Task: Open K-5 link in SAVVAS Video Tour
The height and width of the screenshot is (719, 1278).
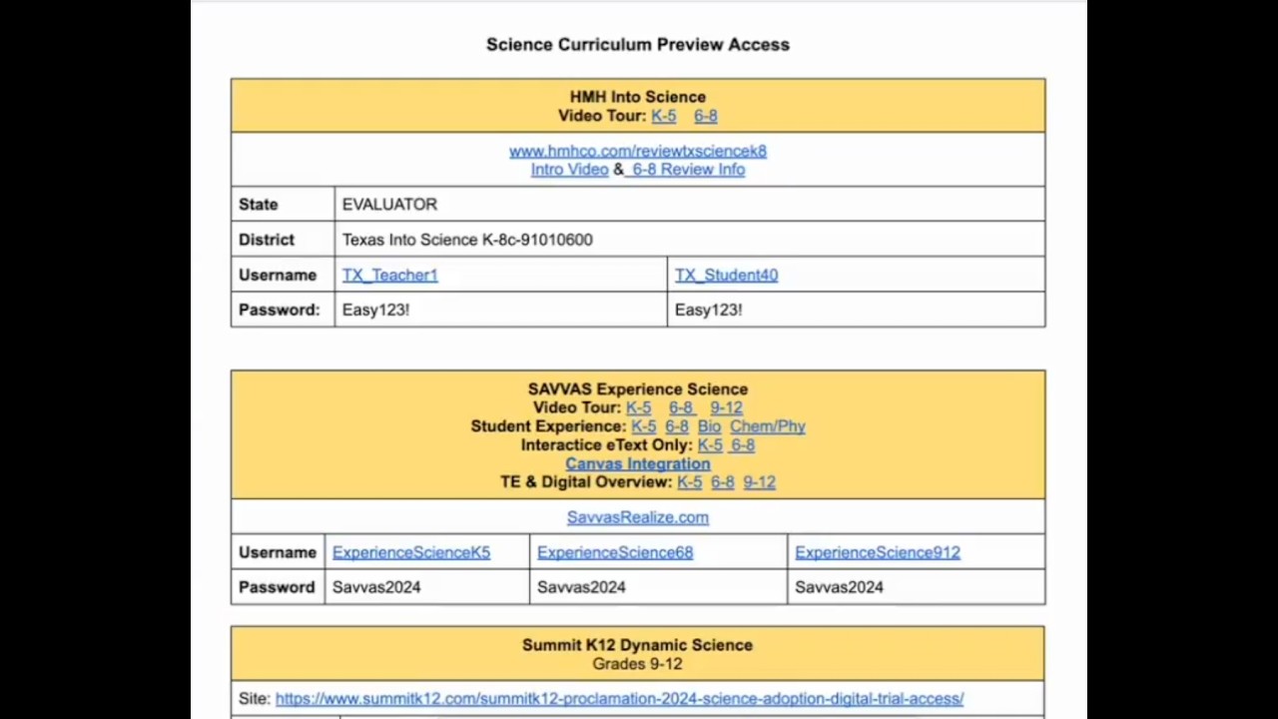Action: tap(639, 407)
